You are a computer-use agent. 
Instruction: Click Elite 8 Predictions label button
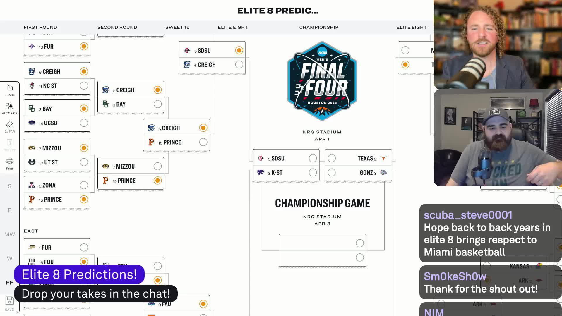point(79,274)
